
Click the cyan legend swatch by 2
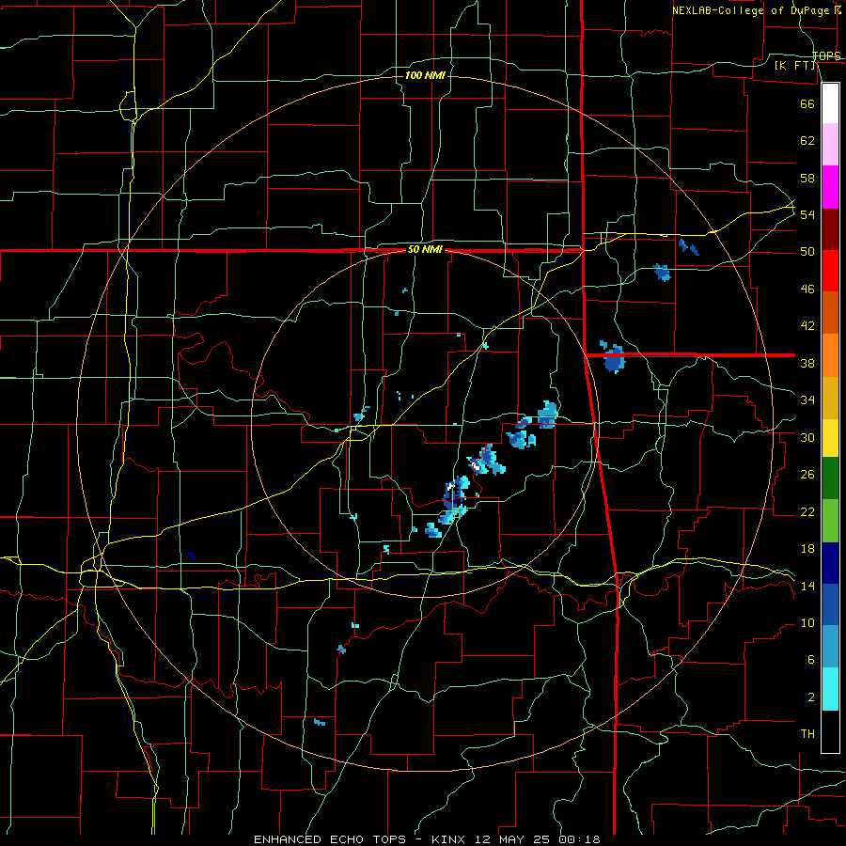[x=830, y=689]
